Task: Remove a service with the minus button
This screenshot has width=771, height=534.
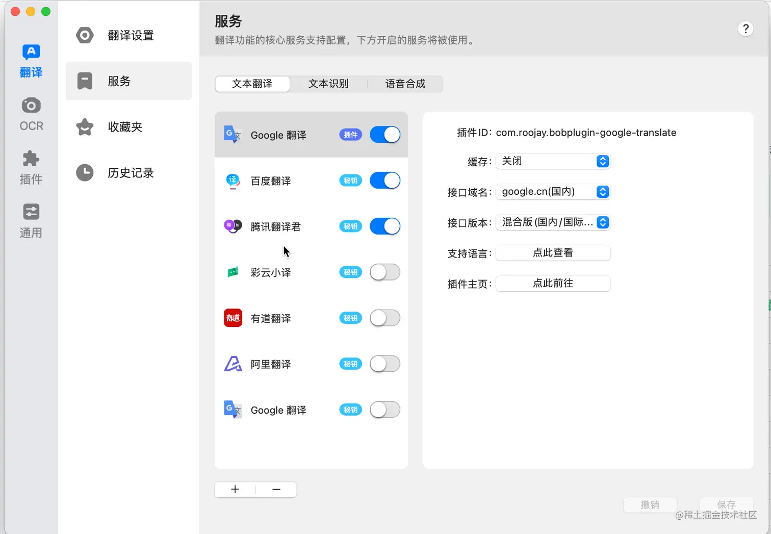Action: tap(276, 489)
